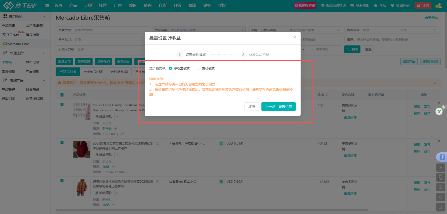Viewport: 447px width, 214px height.
Task: Click the floating mobile phone icon on right edge
Action: tap(440, 177)
